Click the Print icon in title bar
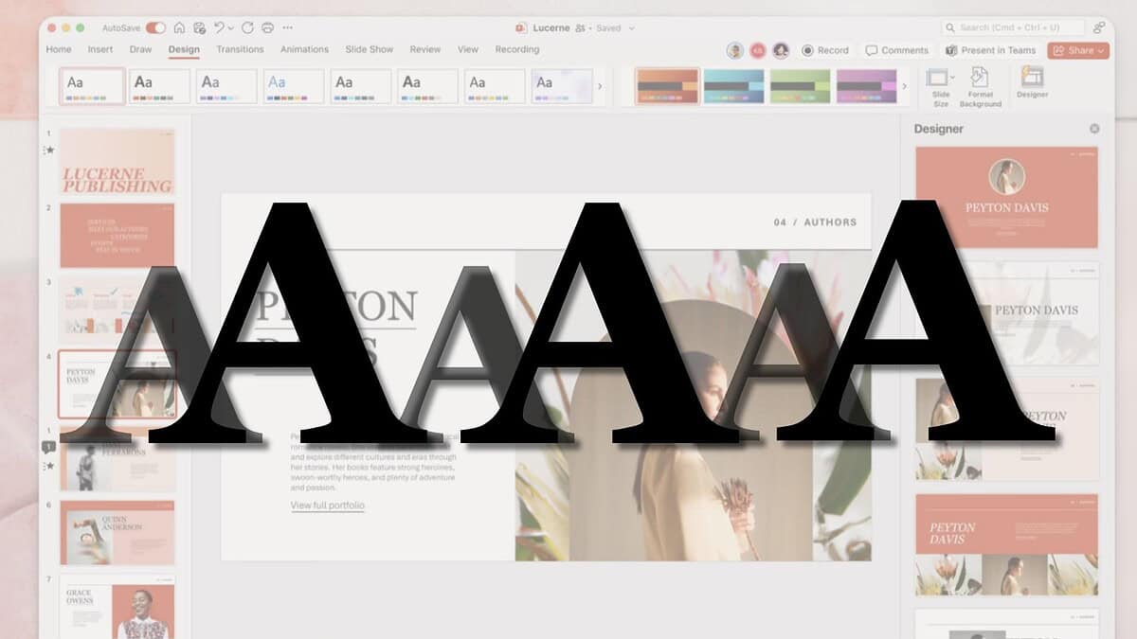Viewport: 1137px width, 639px height. tap(267, 28)
